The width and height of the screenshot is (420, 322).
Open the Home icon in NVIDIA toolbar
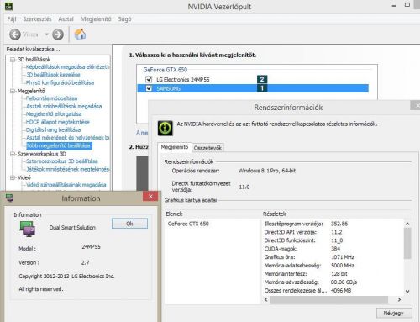click(x=80, y=34)
